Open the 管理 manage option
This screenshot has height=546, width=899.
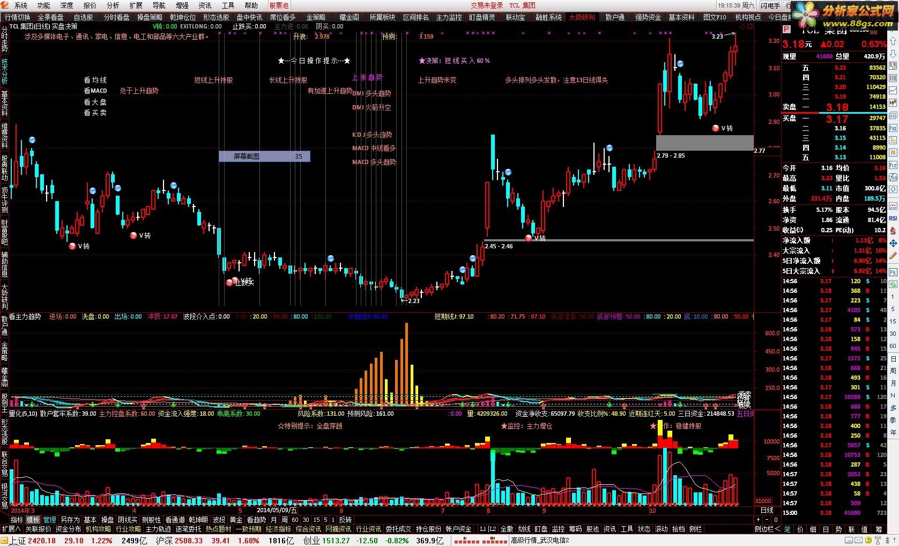pos(50,520)
